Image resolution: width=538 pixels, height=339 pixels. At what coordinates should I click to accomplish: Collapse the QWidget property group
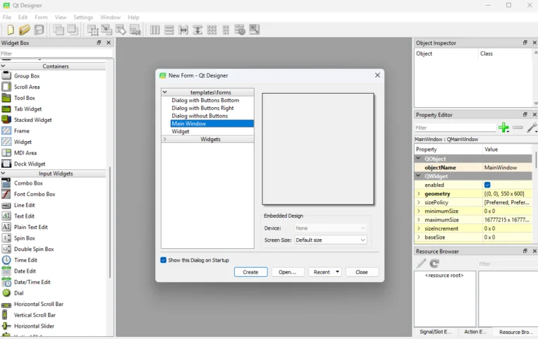[x=418, y=176]
